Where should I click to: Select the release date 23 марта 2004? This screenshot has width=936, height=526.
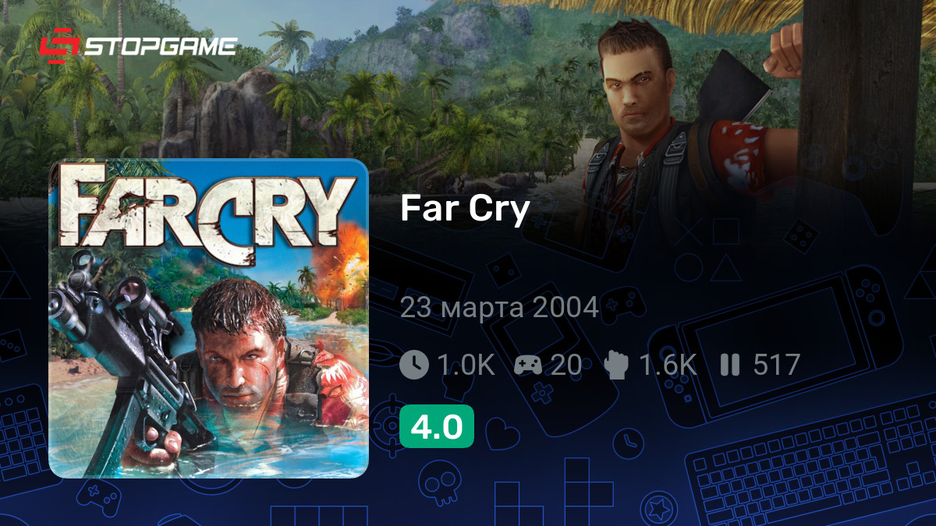tap(499, 308)
